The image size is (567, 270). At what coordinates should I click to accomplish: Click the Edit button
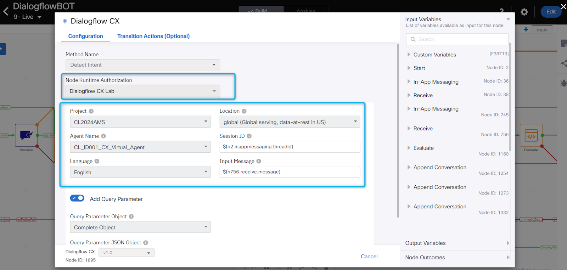coord(551,12)
